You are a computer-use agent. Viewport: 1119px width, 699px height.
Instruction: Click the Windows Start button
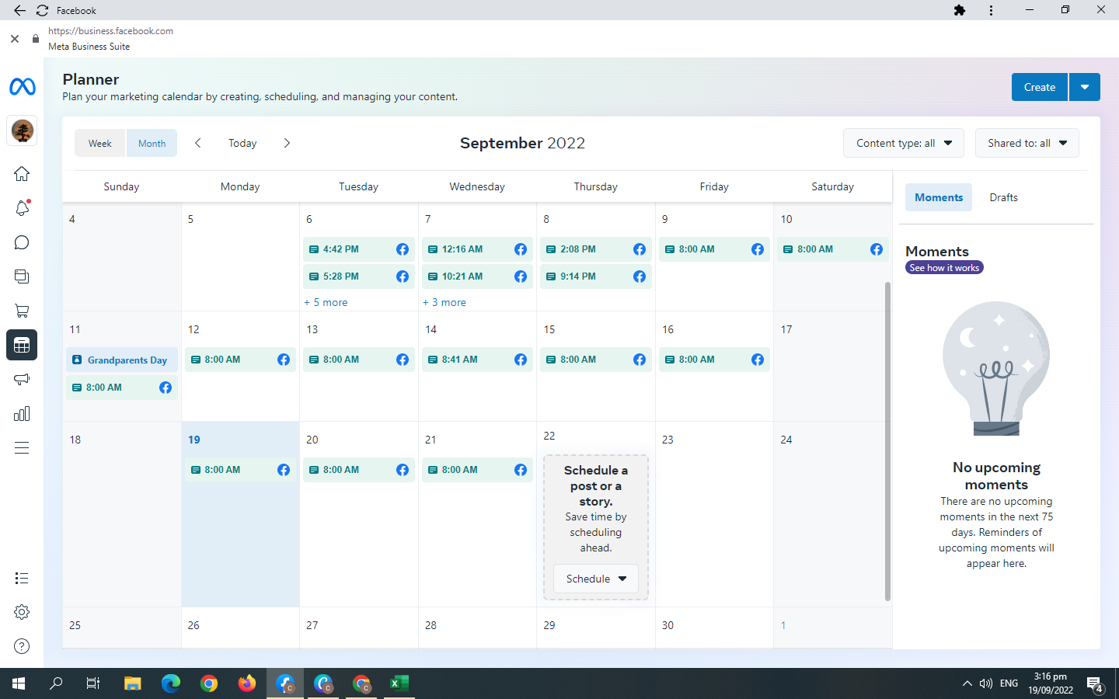[x=19, y=683]
